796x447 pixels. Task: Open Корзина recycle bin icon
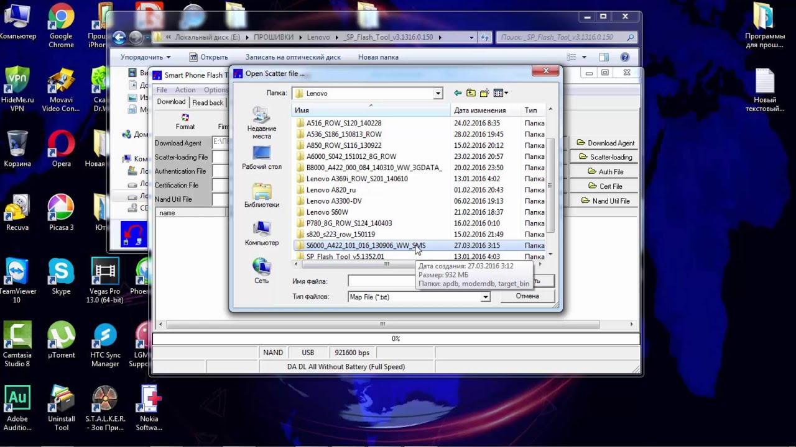[x=17, y=149]
